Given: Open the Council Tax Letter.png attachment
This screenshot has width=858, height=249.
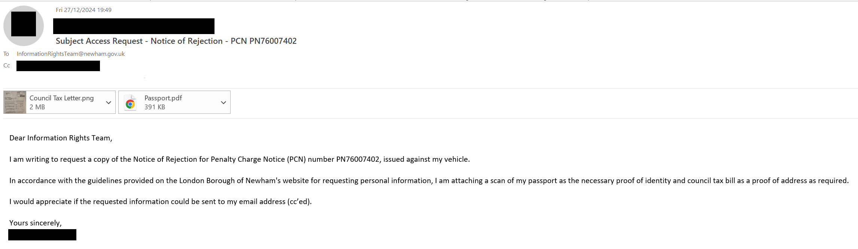Looking at the screenshot, I should (x=60, y=102).
